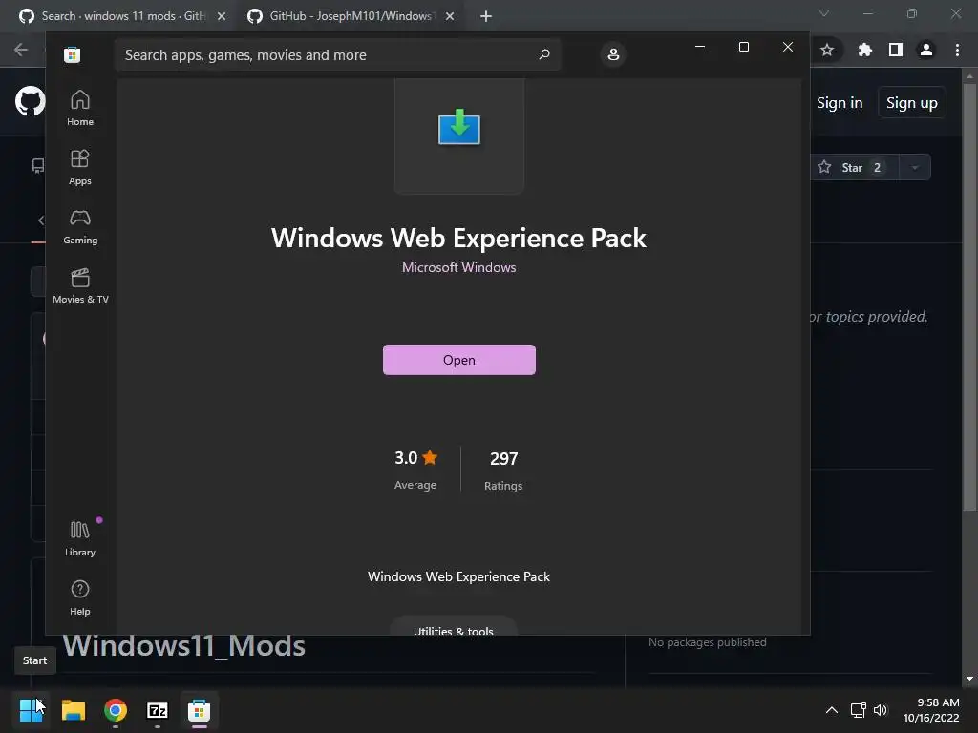Bookmark this page with star icon
The image size is (978, 733).
click(x=827, y=50)
